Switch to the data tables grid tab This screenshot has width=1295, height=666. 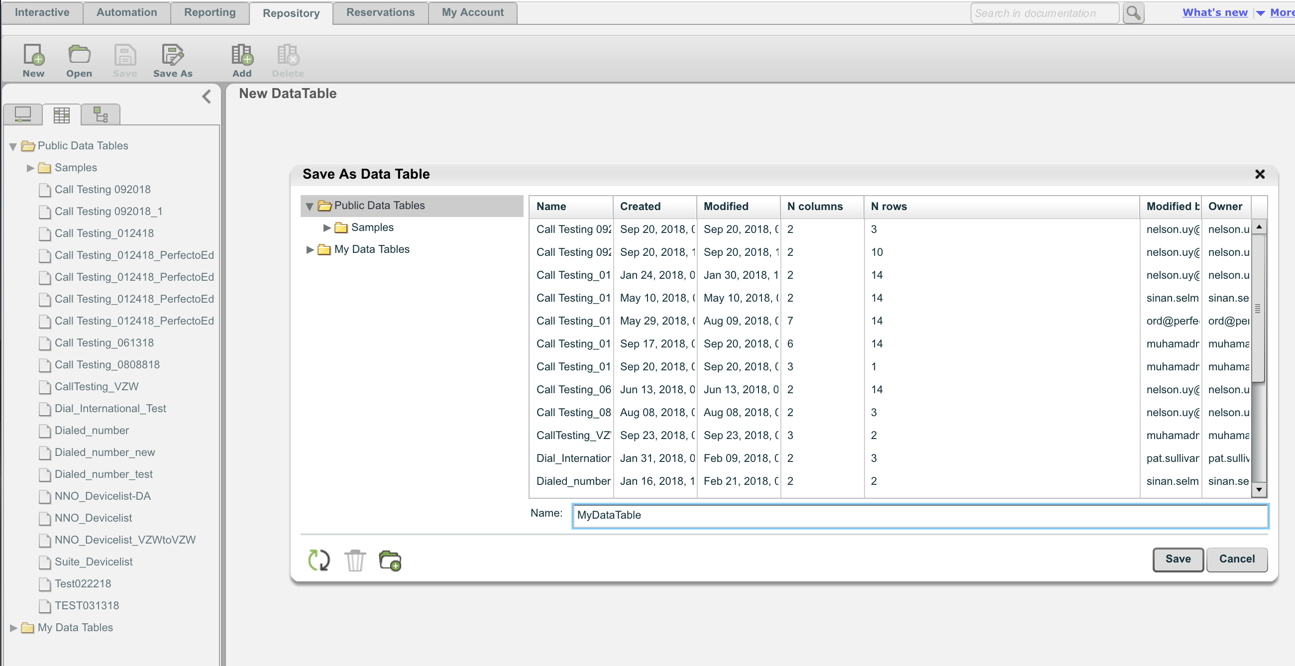pos(61,115)
